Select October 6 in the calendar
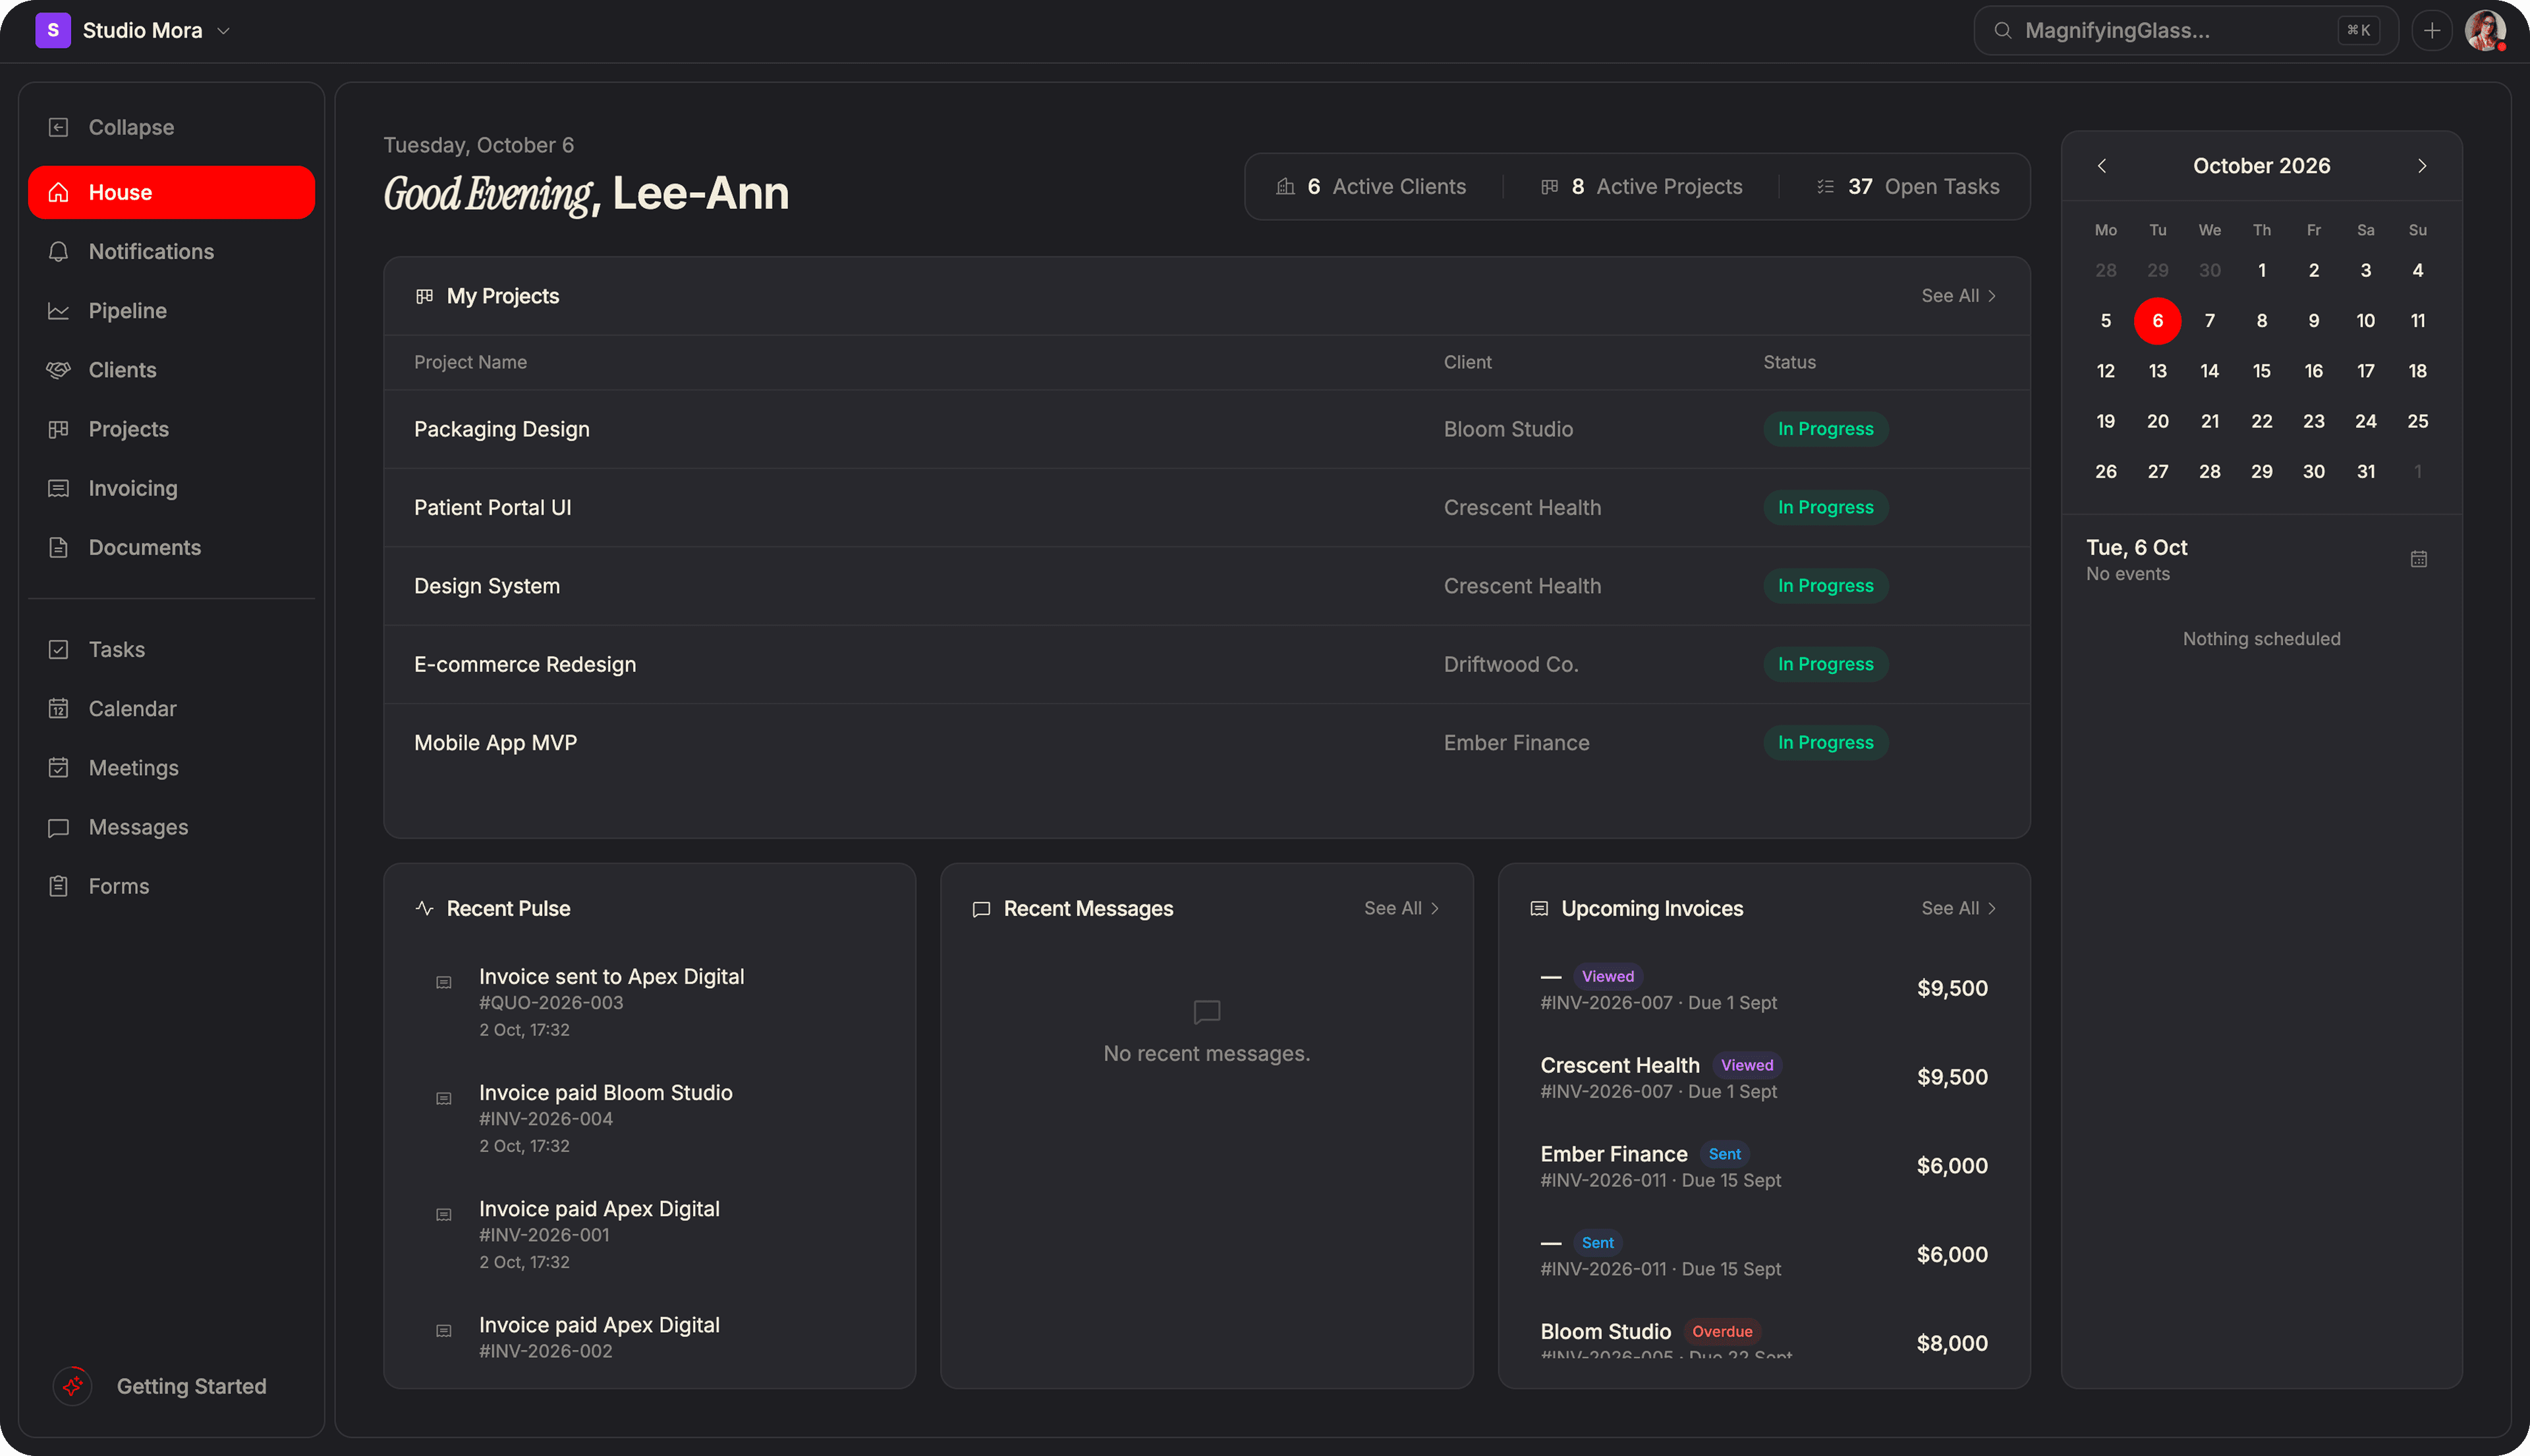 tap(2157, 320)
